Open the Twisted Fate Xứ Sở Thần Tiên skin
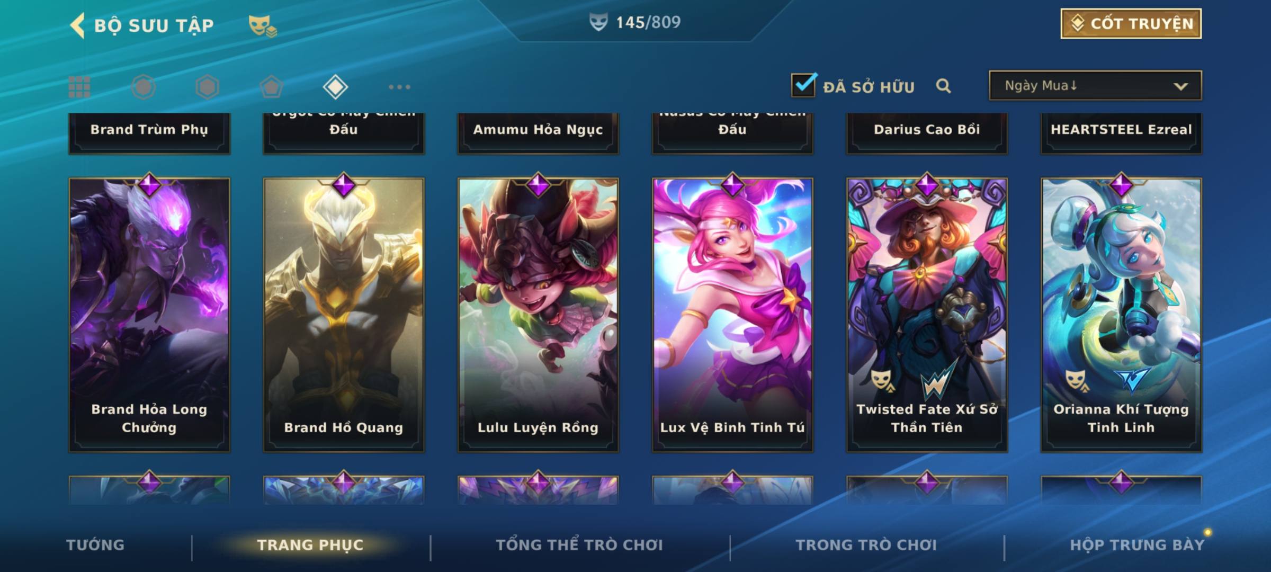This screenshot has width=1271, height=572. pos(927,315)
